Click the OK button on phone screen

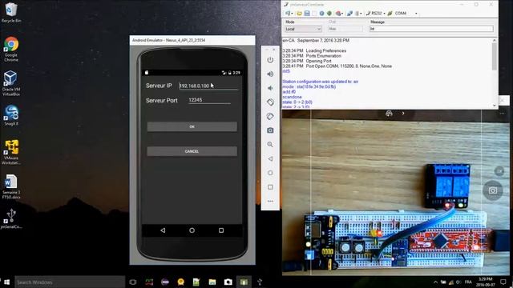click(192, 126)
